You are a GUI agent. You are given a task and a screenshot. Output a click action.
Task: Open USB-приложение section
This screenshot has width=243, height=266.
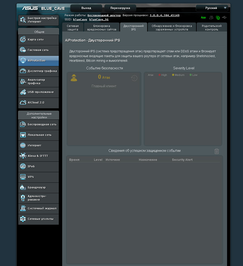[38, 92]
